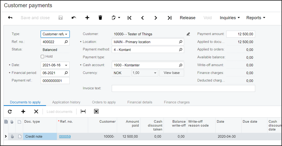Open the Financial details tab
282x146 pixels.
pyautogui.click(x=140, y=102)
